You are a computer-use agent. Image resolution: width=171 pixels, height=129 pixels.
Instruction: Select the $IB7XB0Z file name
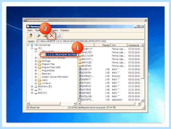86,93
